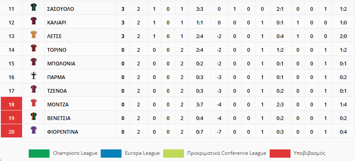Click the ΣΑΣΟΥΟΛΟ green-black jersey icon
Viewport: 355px width, 161px height.
pos(34,7)
